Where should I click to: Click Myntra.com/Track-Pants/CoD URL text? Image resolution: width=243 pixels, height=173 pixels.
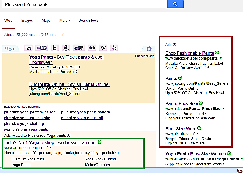point(53,72)
